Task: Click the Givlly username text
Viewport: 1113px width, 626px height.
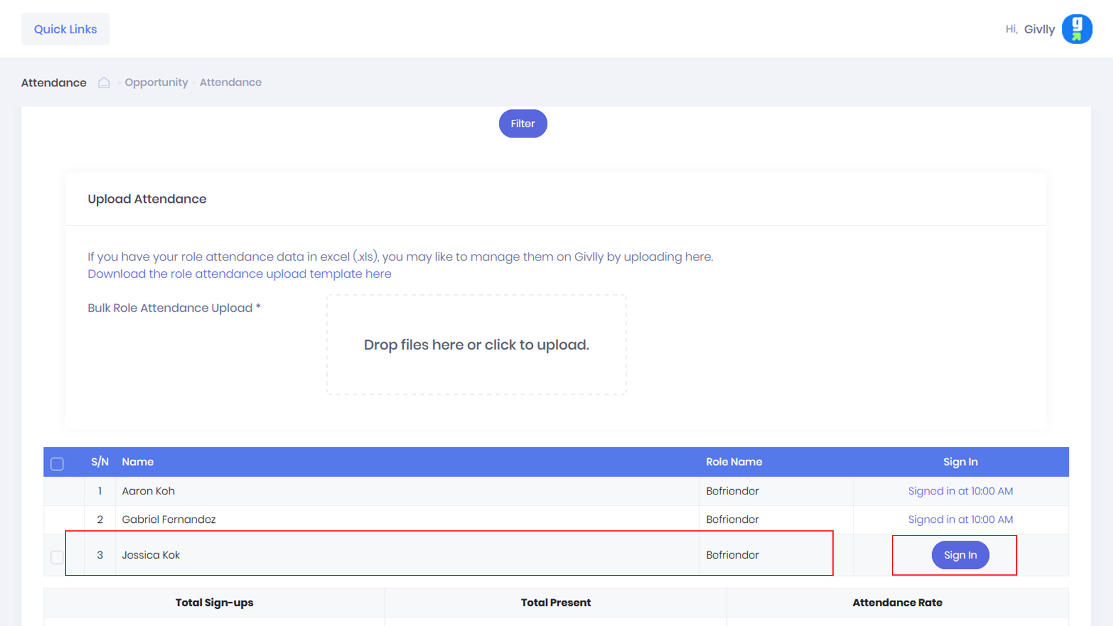Action: tap(1039, 29)
